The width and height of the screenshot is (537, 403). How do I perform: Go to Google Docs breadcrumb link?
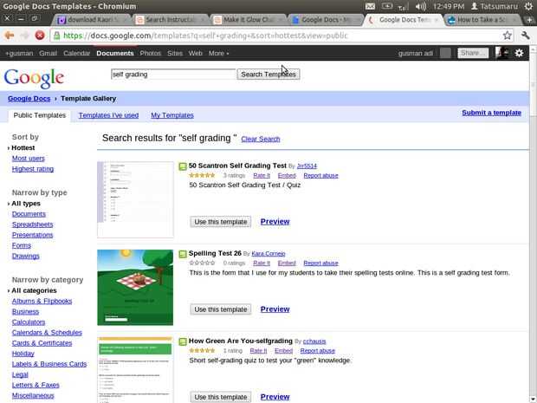point(29,99)
